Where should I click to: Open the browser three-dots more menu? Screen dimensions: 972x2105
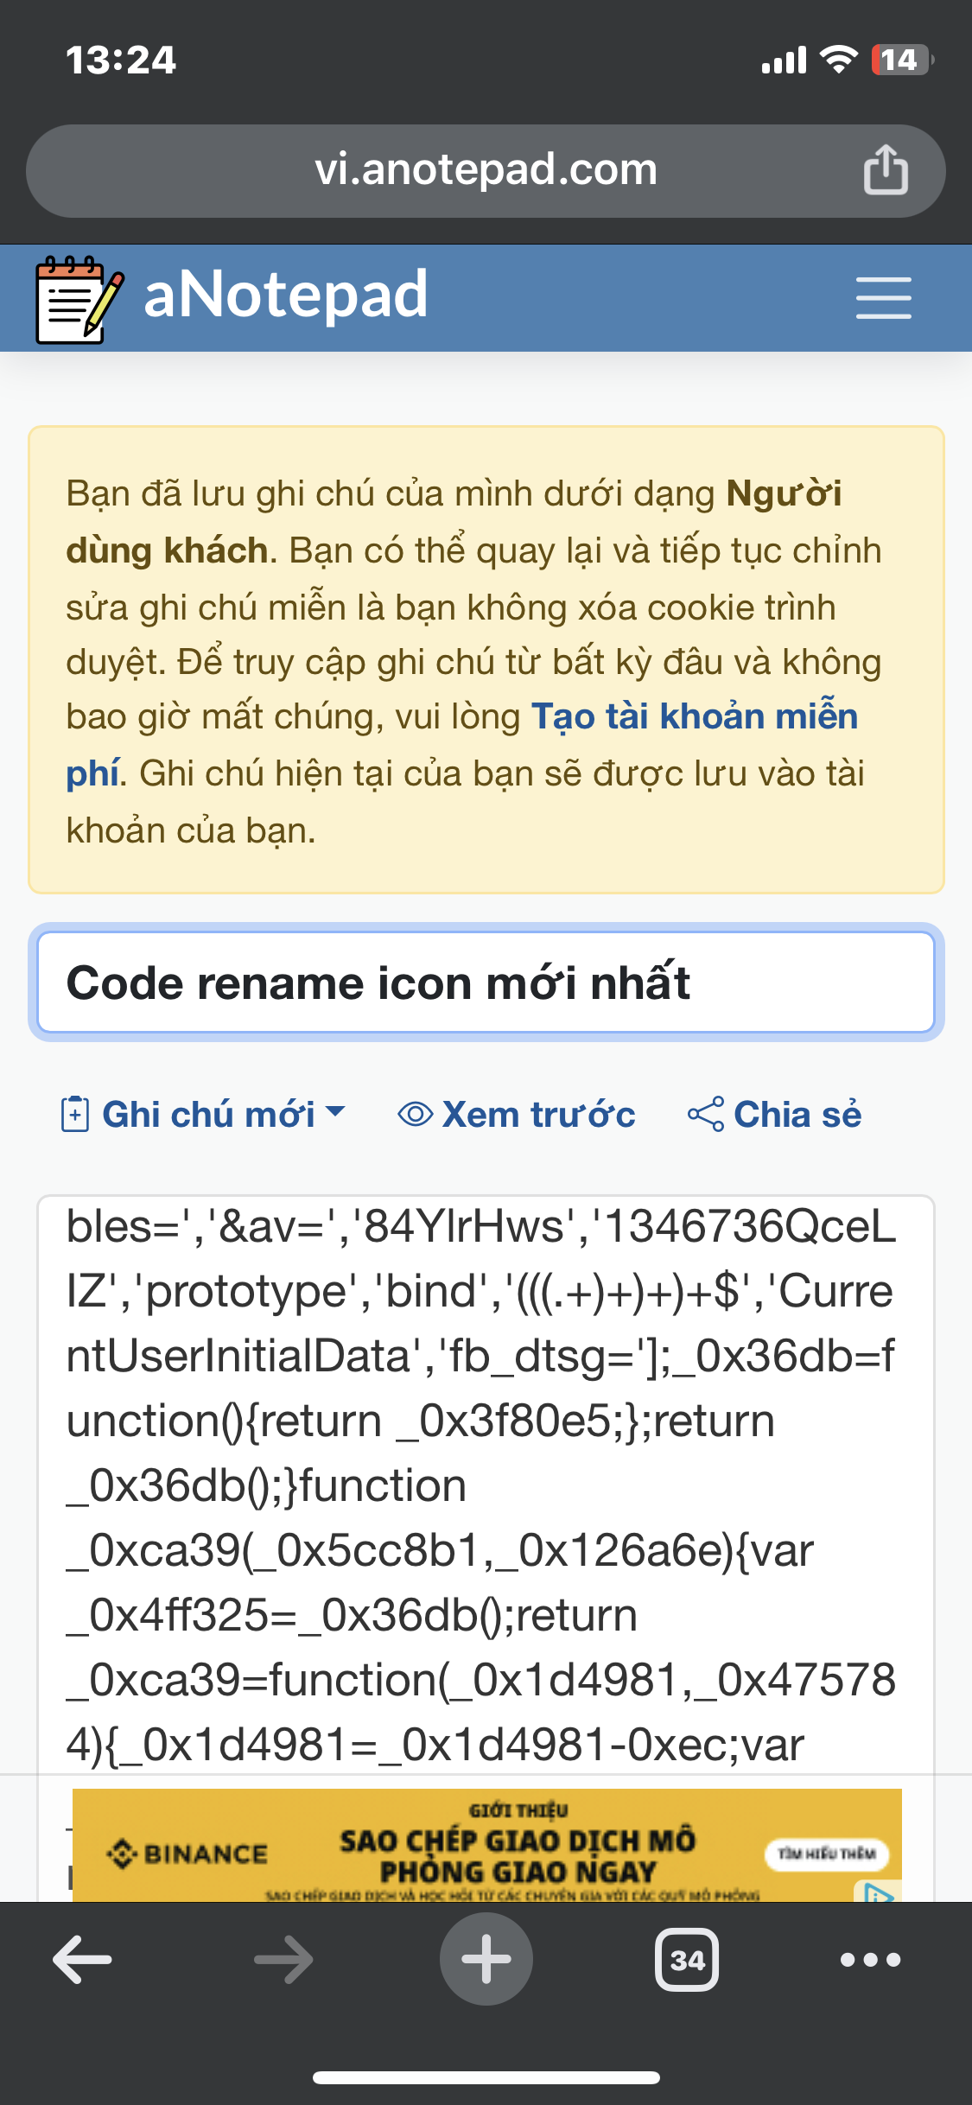tap(871, 1959)
